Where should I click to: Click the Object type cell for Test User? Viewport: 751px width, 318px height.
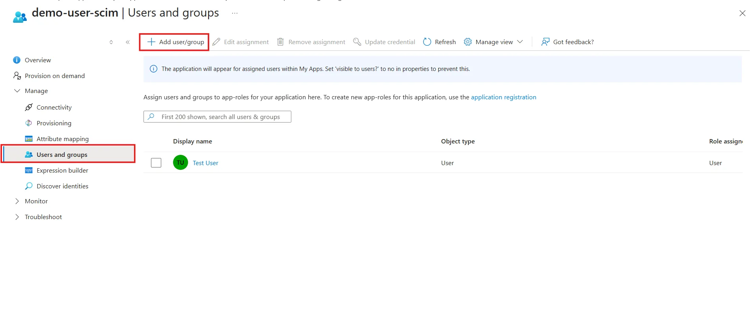click(x=447, y=163)
